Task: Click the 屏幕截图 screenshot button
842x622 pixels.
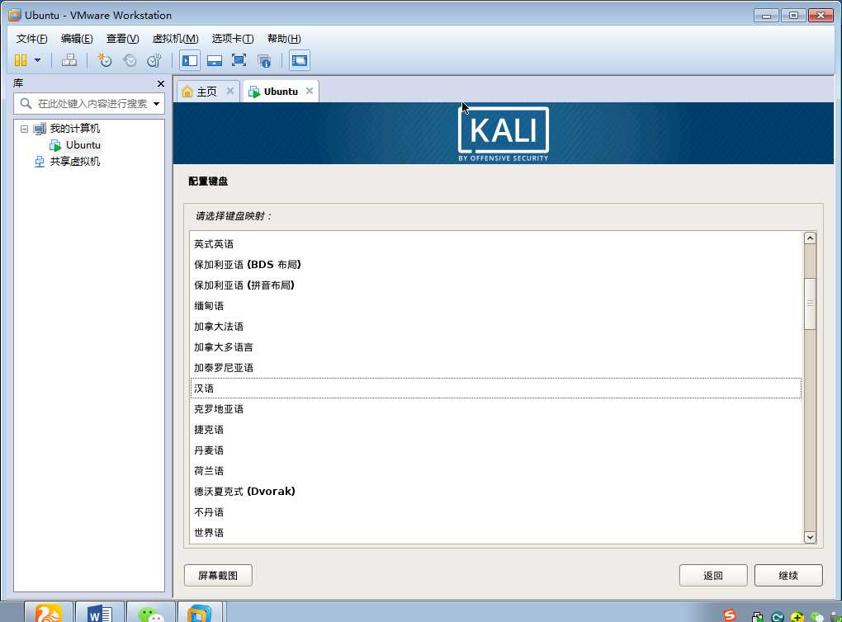Action: [218, 575]
